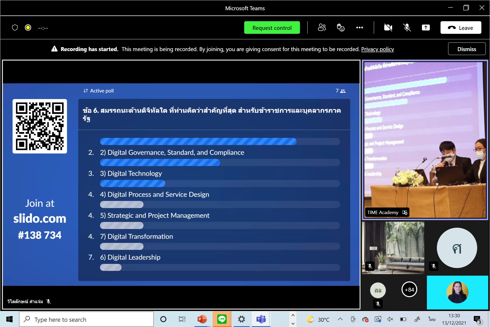Select the TIME Academy video tile
Viewport: 490px width, 327px height.
[425, 139]
